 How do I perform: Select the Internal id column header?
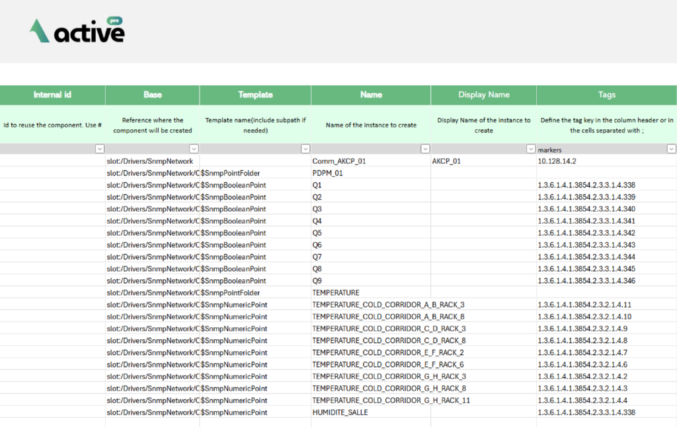click(x=52, y=95)
